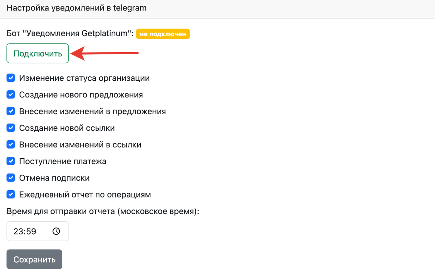Open the time picker clock icon
The image size is (435, 271).
(56, 231)
